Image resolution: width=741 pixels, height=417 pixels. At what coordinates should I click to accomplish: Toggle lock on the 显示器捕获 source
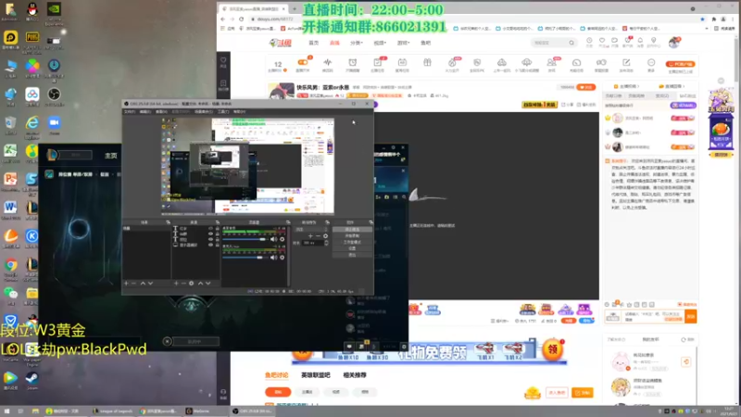218,245
